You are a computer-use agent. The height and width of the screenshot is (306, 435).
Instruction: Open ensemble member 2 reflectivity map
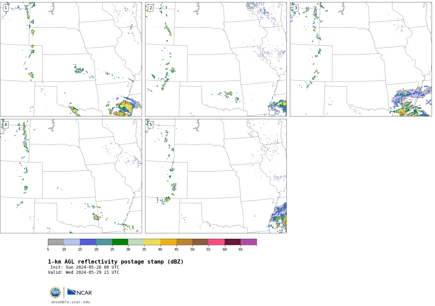[216, 59]
